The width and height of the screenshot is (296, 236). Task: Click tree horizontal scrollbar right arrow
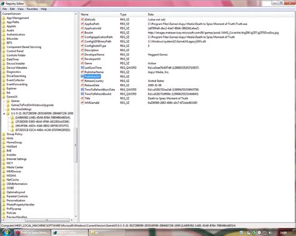(72, 220)
